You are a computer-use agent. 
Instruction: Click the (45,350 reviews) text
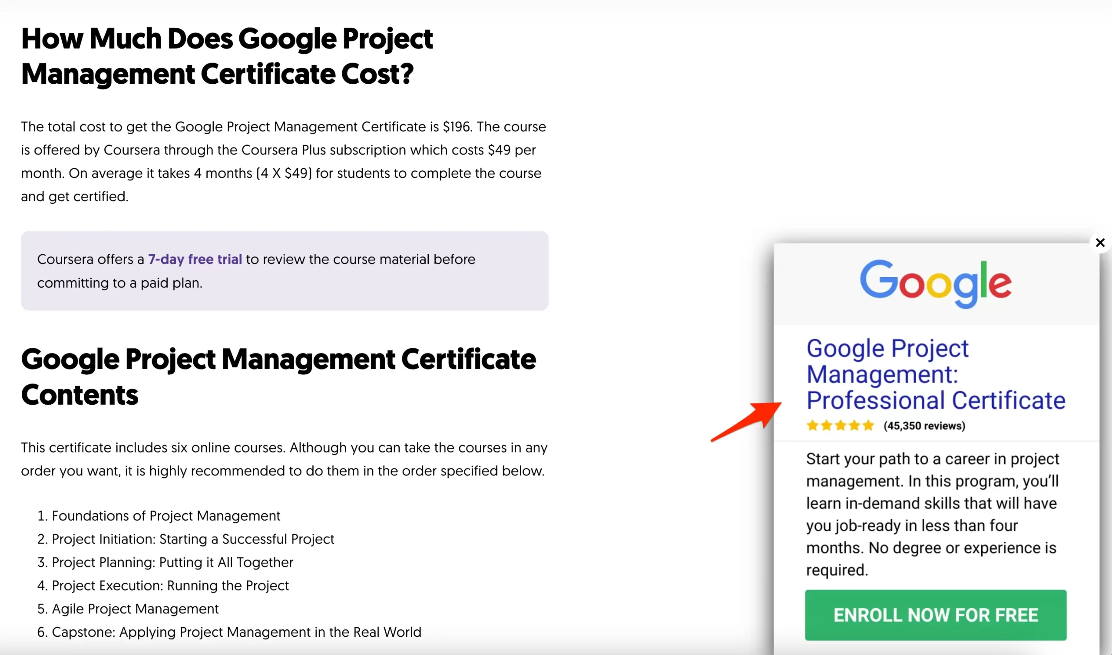pyautogui.click(x=924, y=426)
